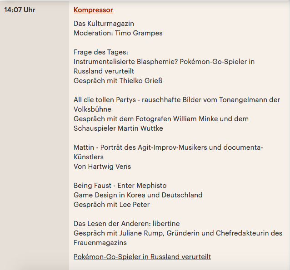Click the Das Lesen der Anderen: libertine heading
The image size is (290, 270).
tap(127, 224)
